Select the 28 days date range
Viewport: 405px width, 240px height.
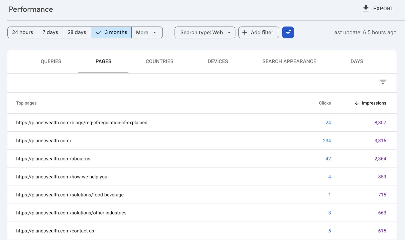pyautogui.click(x=77, y=32)
